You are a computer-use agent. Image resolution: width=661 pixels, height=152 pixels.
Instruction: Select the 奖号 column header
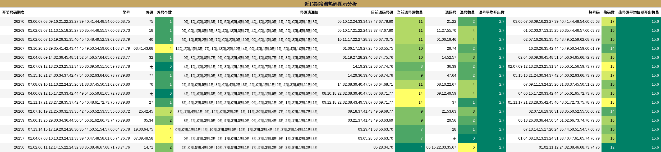point(126,12)
